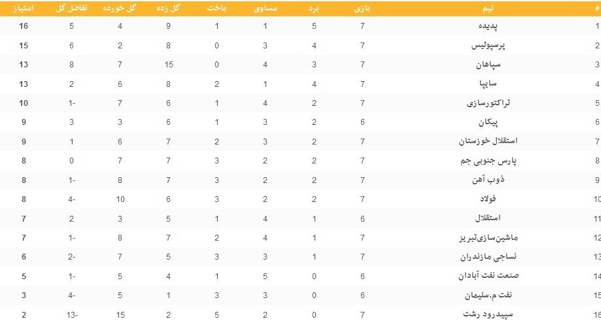Select the گل خورده column header
This screenshot has width=601, height=321.
tap(120, 8)
